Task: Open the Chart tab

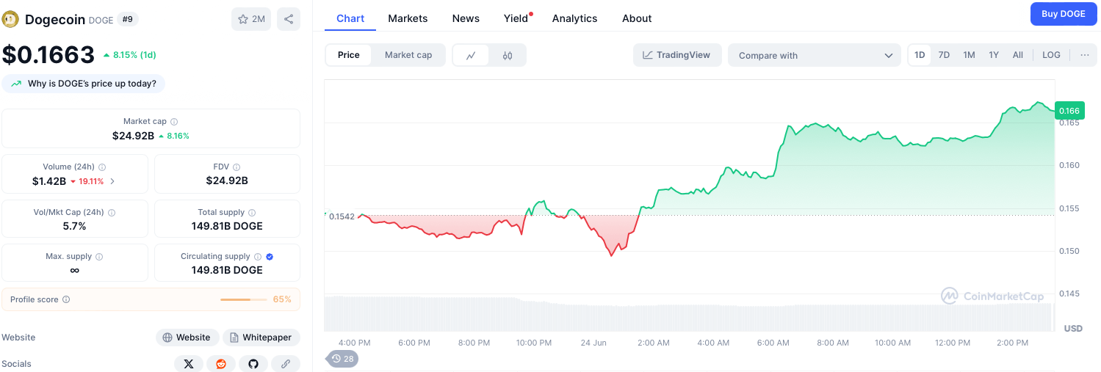Action: click(350, 18)
